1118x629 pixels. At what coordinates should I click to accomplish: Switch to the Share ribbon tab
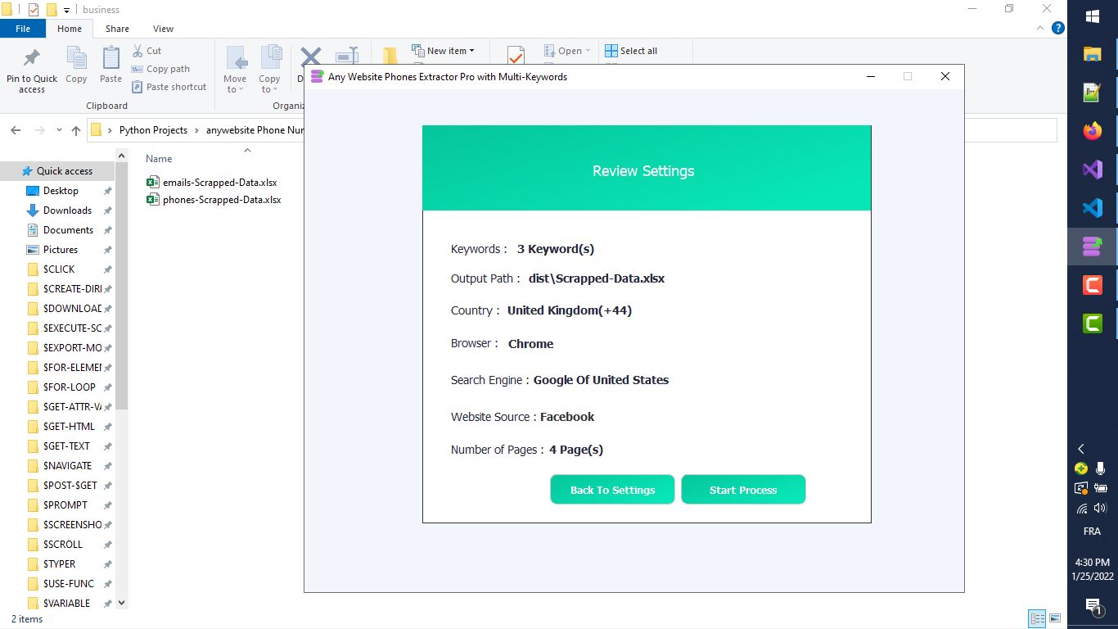point(117,29)
